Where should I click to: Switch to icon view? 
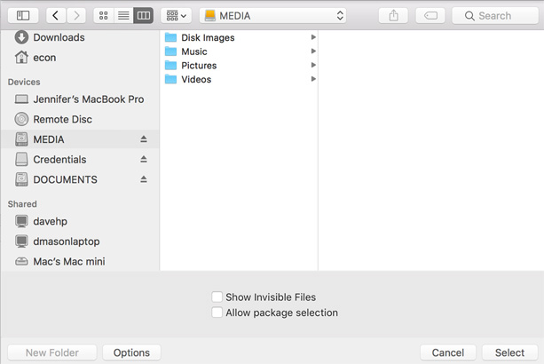coord(104,16)
